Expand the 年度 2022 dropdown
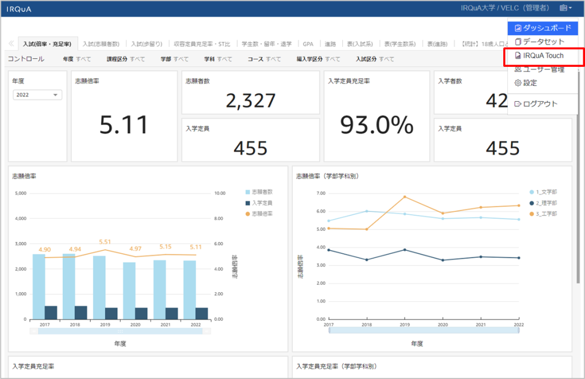 (x=37, y=95)
